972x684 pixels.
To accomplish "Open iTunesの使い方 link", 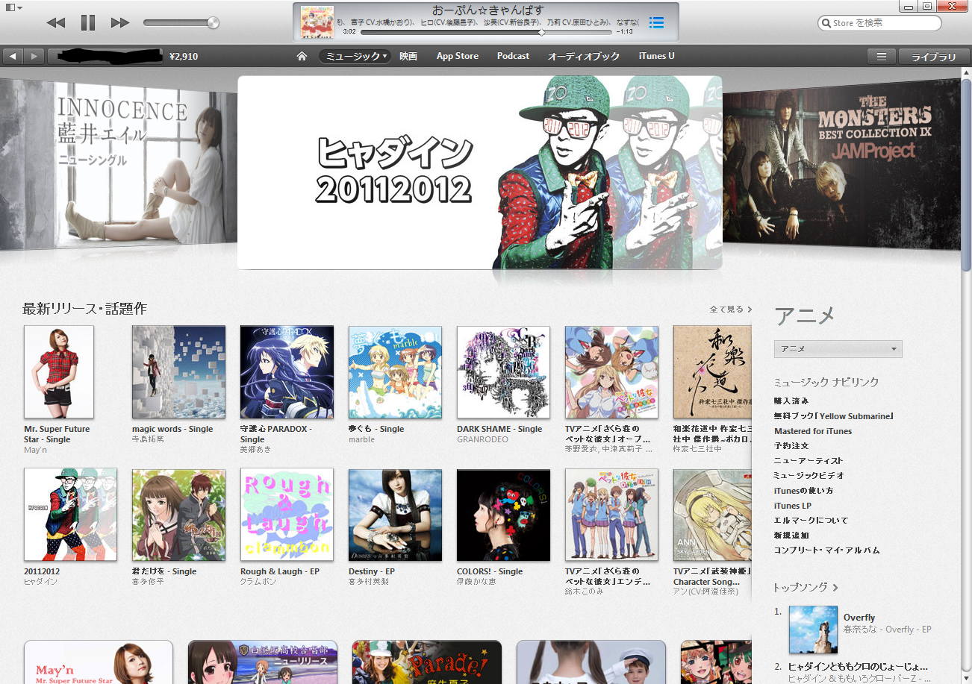I will [x=804, y=490].
